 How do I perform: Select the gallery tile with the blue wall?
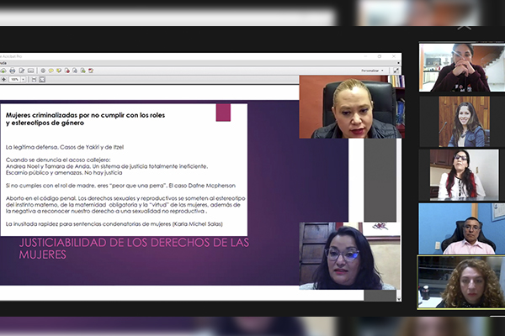click(x=462, y=228)
